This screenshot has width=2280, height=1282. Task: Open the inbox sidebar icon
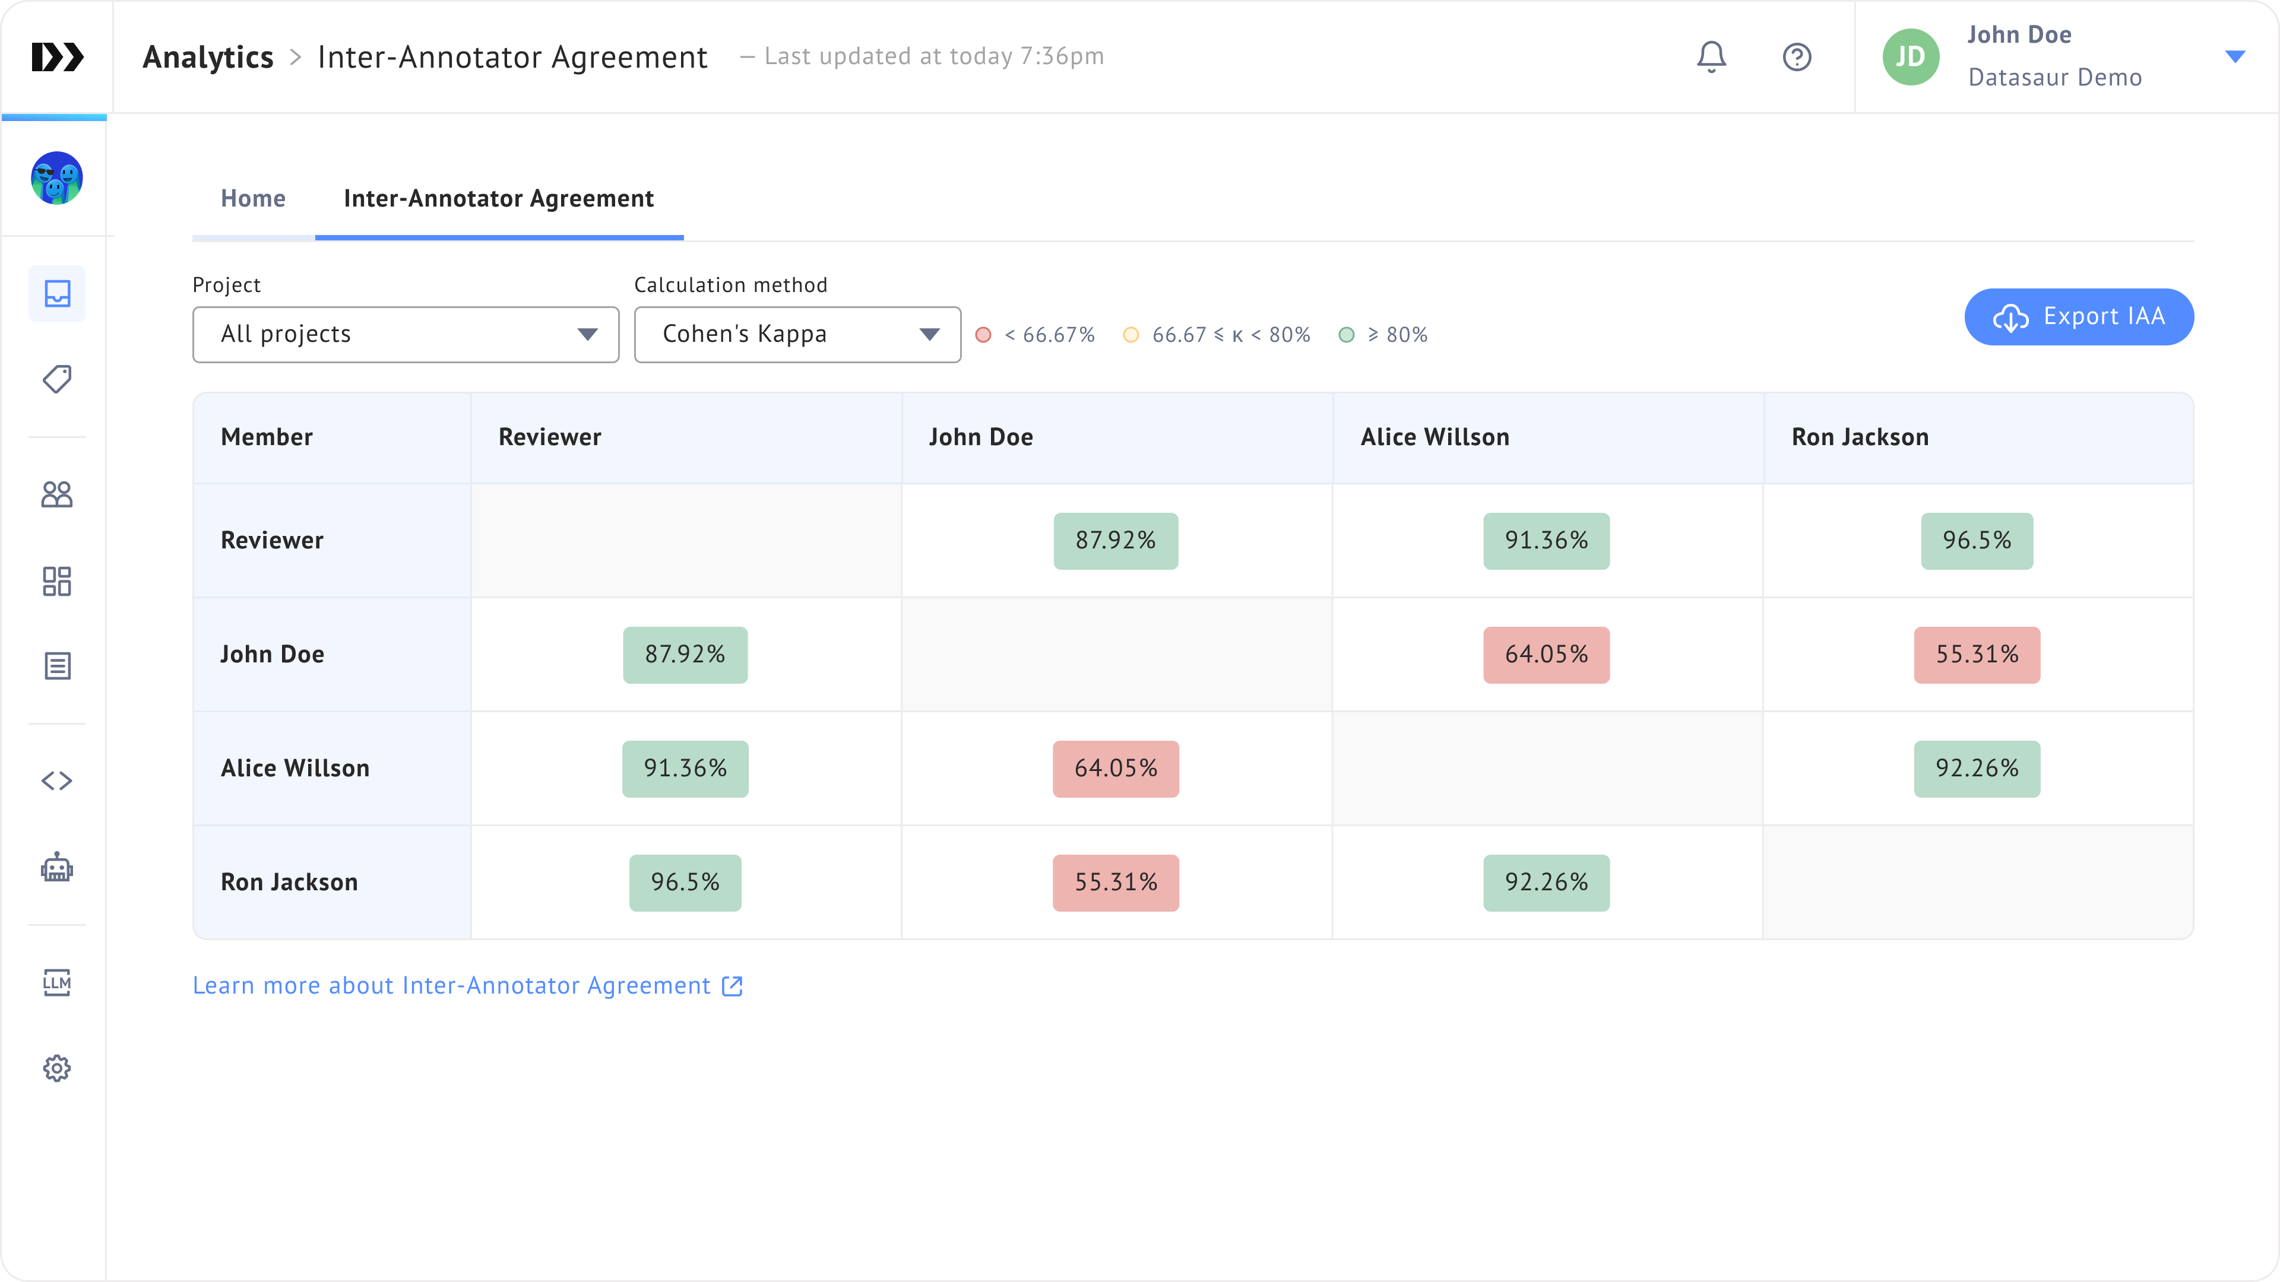click(x=56, y=293)
